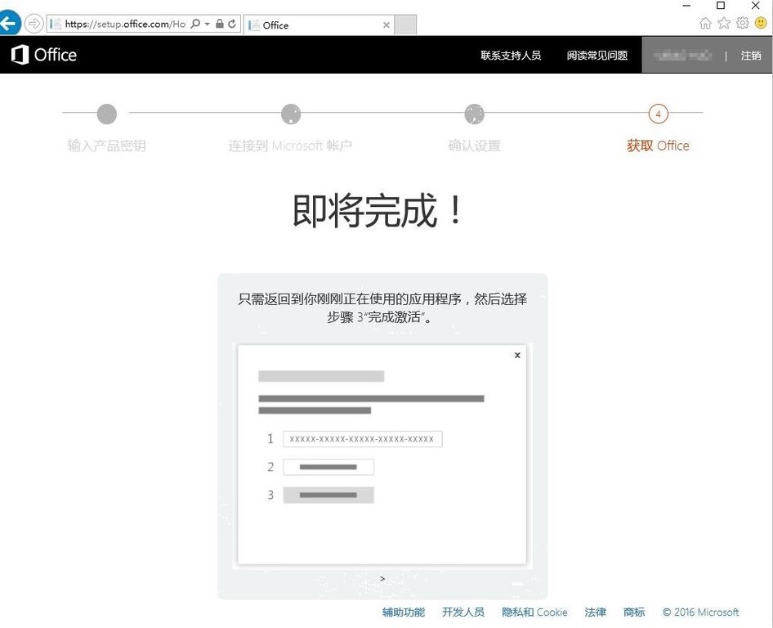Click the step 3 gray button in illustration
This screenshot has width=773, height=628.
tap(328, 495)
